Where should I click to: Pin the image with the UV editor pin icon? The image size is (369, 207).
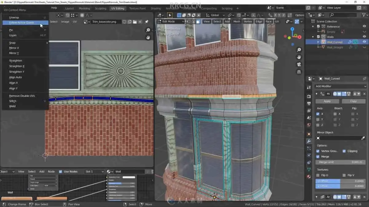coord(146,22)
